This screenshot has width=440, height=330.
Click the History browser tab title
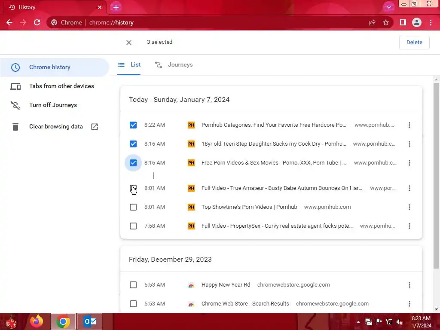click(x=27, y=7)
